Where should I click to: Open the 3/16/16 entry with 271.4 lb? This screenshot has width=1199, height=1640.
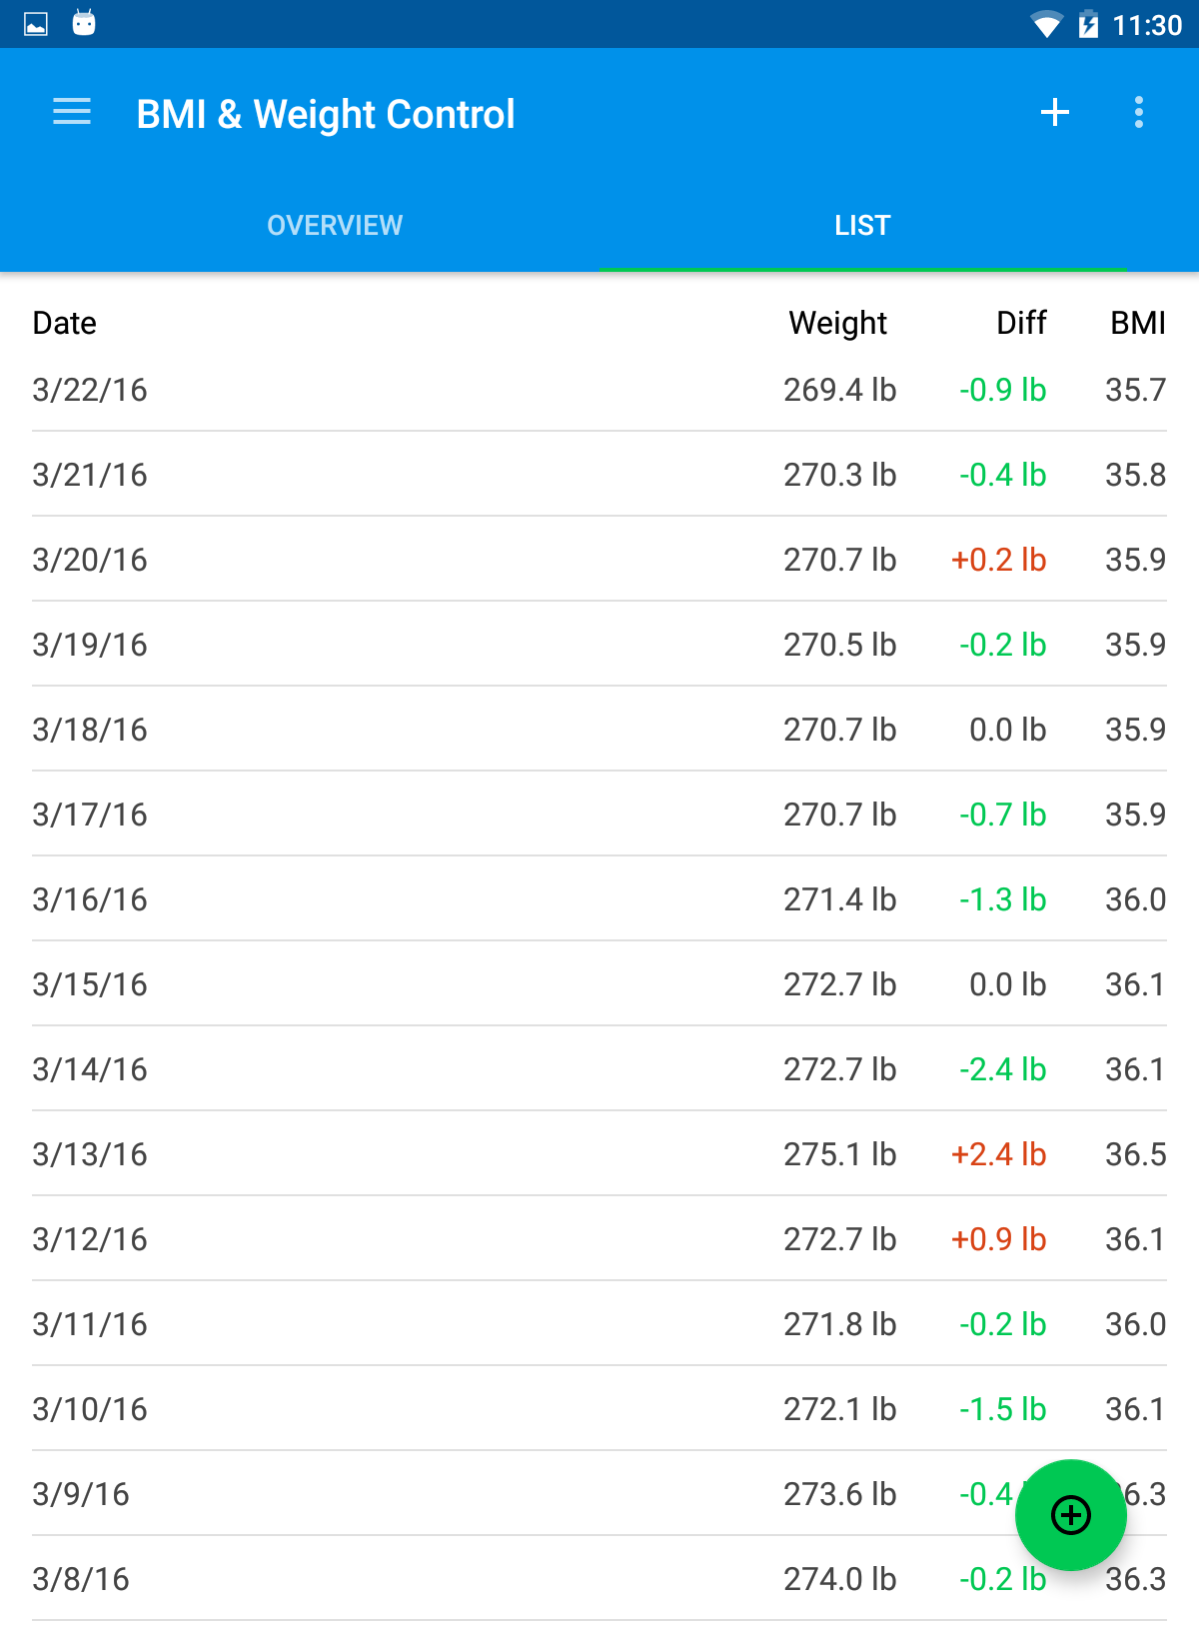click(x=599, y=899)
